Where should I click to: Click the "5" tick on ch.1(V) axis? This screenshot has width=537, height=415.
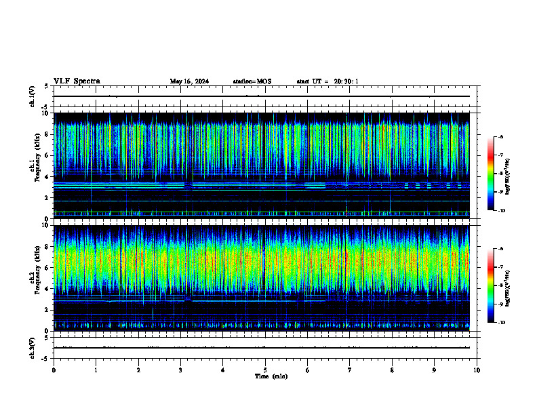pyautogui.click(x=46, y=87)
